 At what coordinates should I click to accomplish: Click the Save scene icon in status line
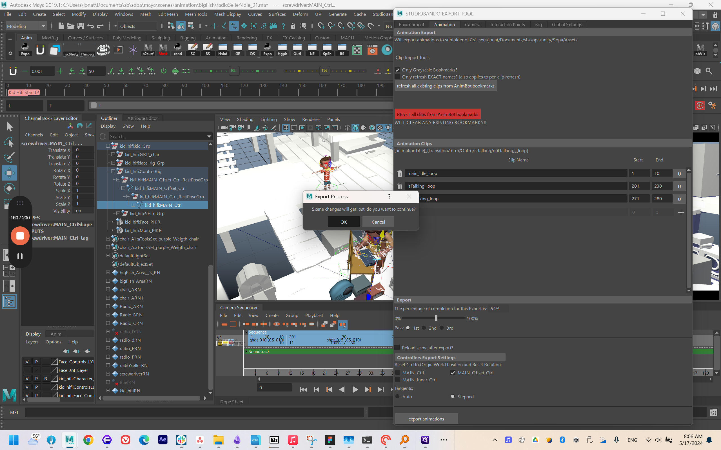coord(81,26)
